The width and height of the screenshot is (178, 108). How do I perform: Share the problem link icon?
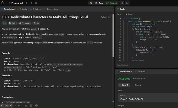coord(31,105)
